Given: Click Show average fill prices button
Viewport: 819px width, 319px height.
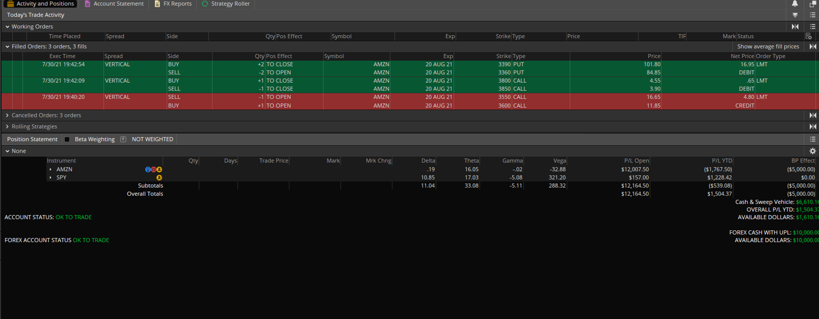Looking at the screenshot, I should (768, 46).
